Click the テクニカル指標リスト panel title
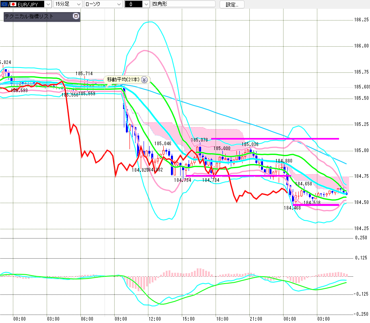The height and width of the screenshot is (323, 370). [29, 16]
